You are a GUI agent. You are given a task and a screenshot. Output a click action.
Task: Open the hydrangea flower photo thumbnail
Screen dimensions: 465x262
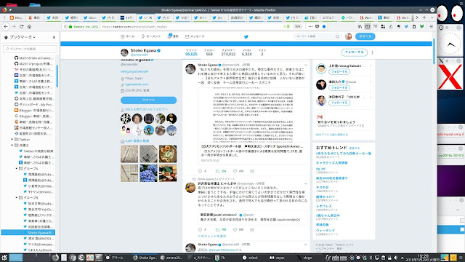click(148, 173)
